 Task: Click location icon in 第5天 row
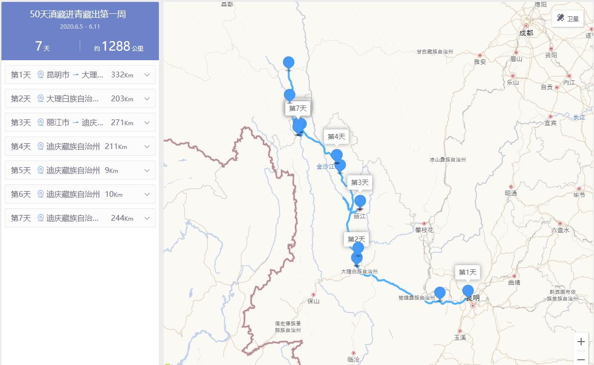[41, 170]
